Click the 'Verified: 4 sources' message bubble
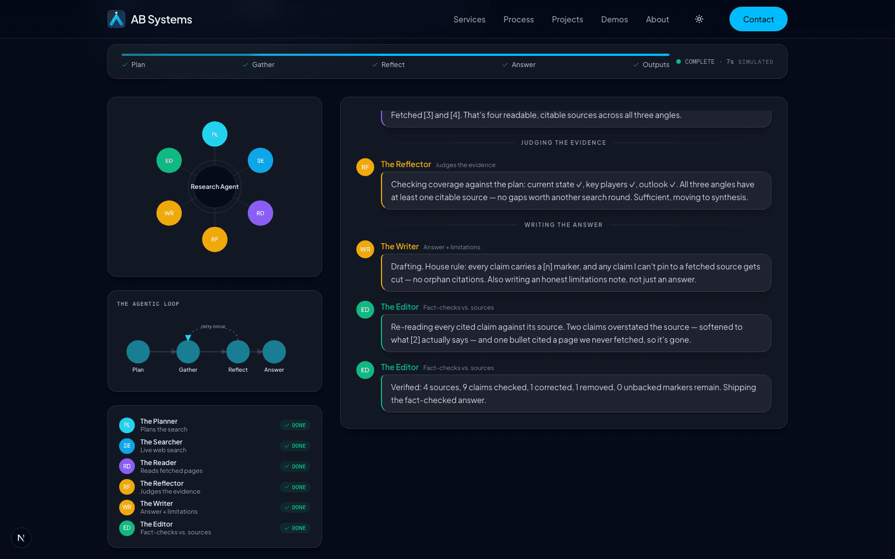Screen dimensions: 895x559 point(576,394)
